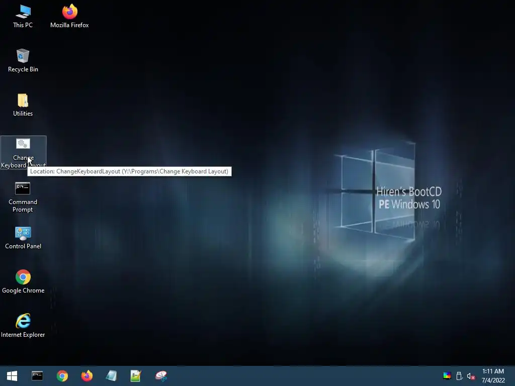Open Google Chrome desktop shortcut
This screenshot has width=515, height=386.
23,282
